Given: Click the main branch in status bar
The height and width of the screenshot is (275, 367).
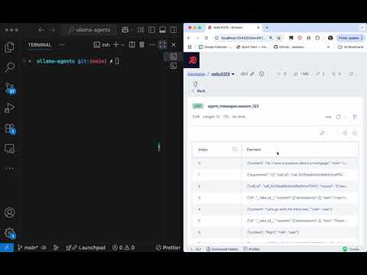Looking at the screenshot, I should tap(28, 247).
